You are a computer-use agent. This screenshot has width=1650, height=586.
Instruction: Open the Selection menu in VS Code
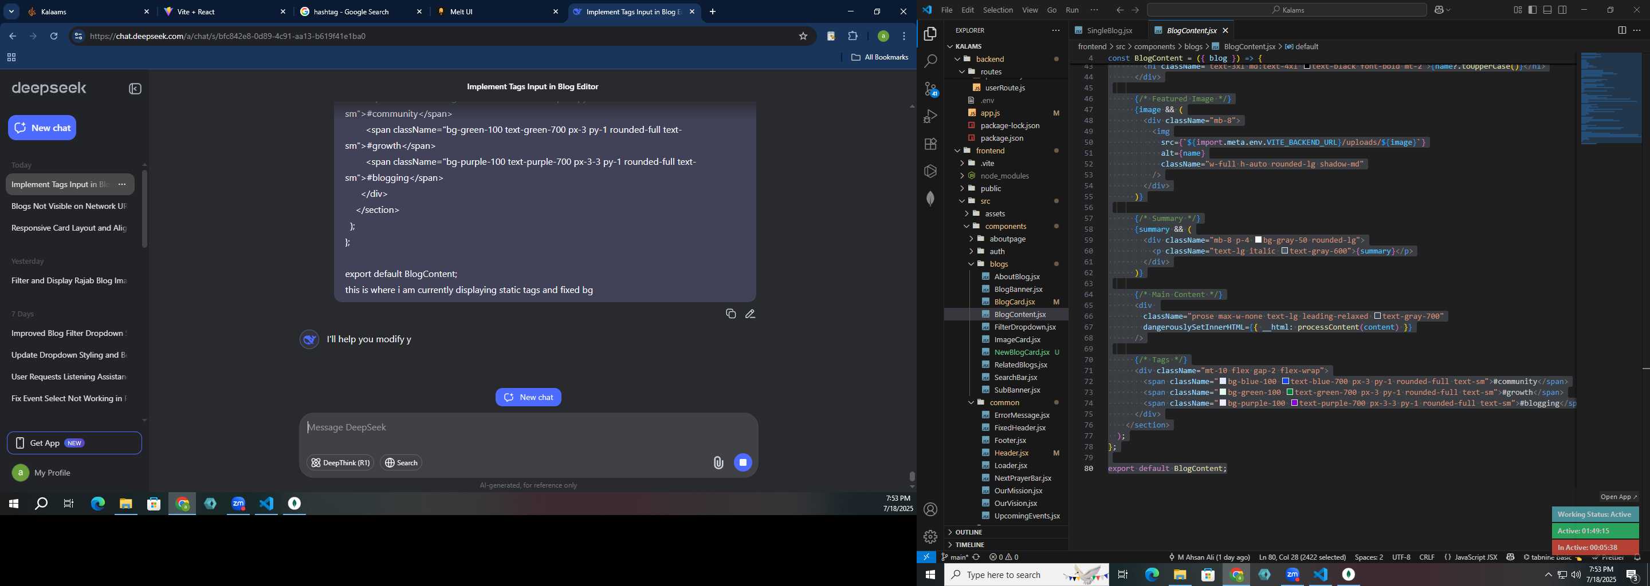pyautogui.click(x=997, y=10)
